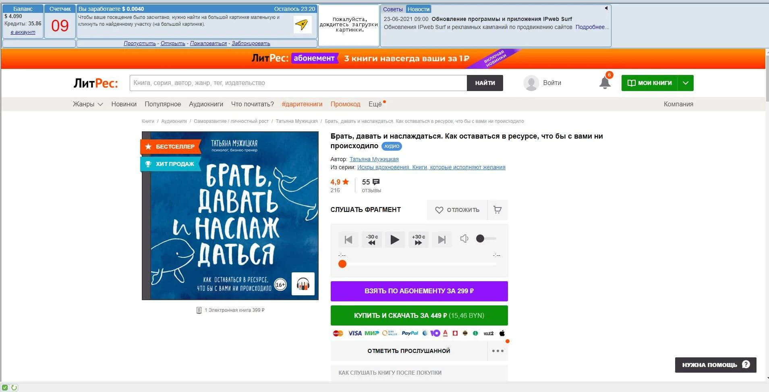769x392 pixels.
Task: Click the Мои книги button
Action: point(649,83)
